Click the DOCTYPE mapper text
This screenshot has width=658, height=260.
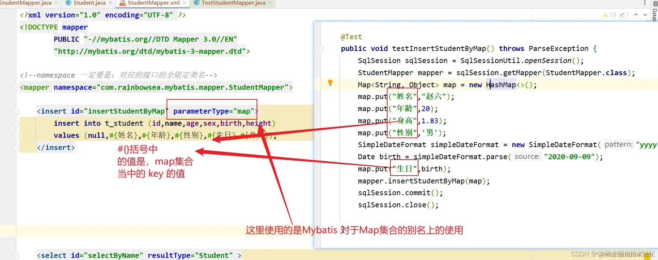(x=54, y=27)
